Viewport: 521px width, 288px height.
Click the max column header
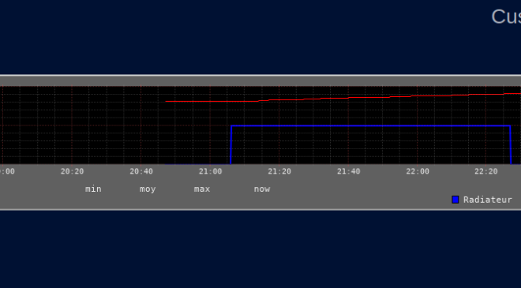[202, 189]
